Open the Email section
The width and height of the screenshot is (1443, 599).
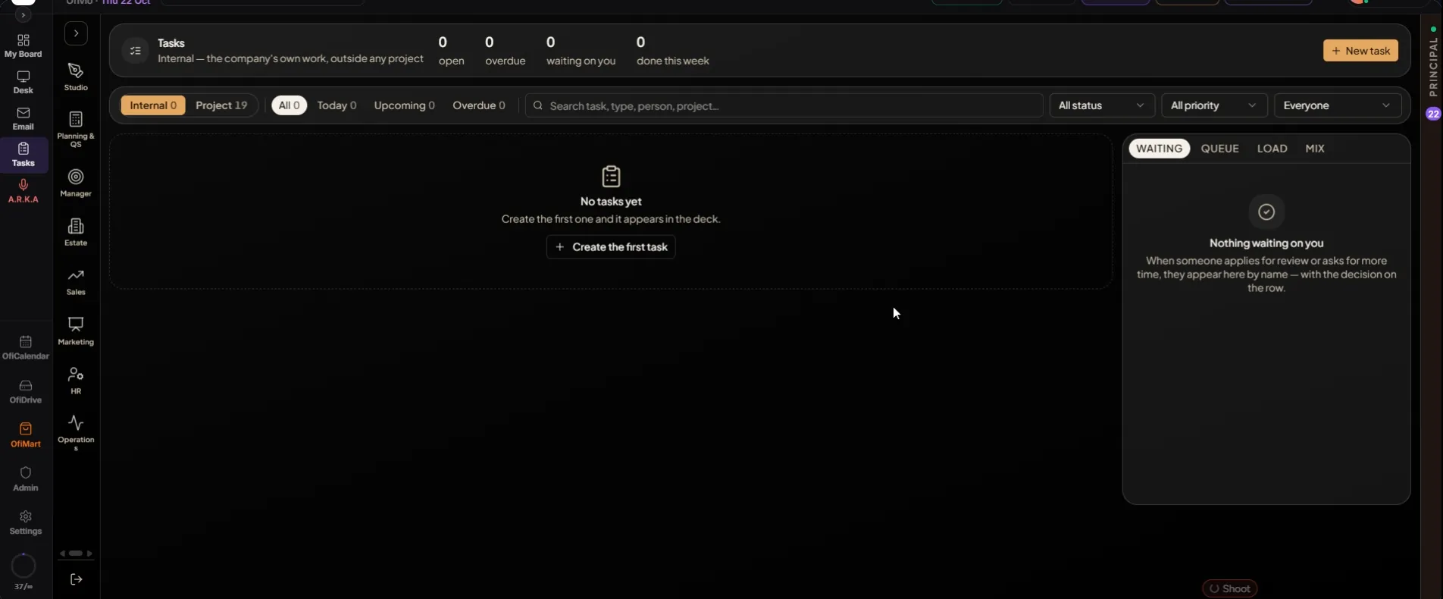[x=23, y=119]
